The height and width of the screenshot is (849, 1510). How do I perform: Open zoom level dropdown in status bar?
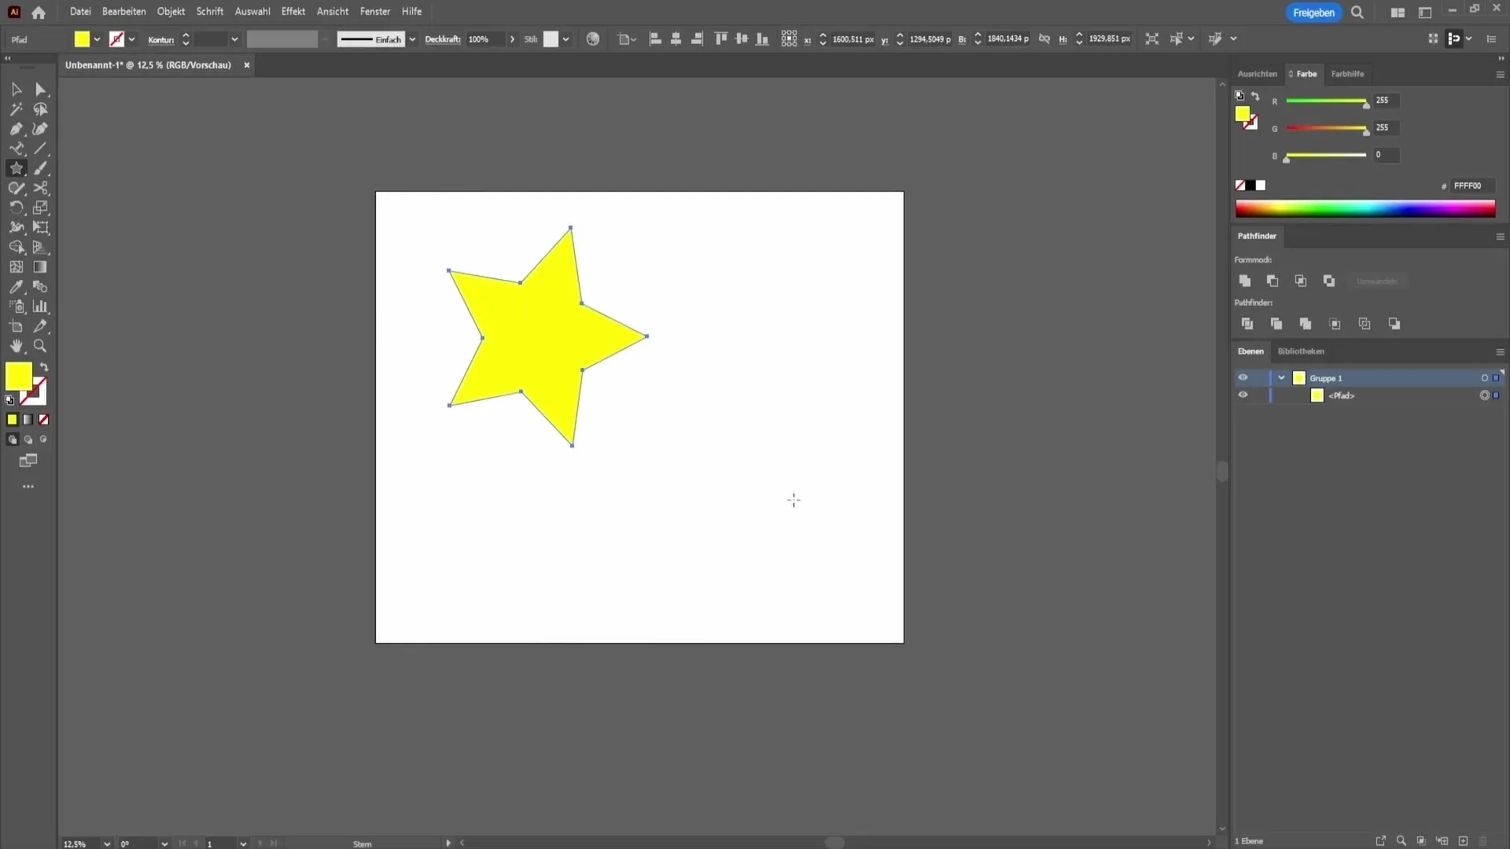(x=107, y=843)
